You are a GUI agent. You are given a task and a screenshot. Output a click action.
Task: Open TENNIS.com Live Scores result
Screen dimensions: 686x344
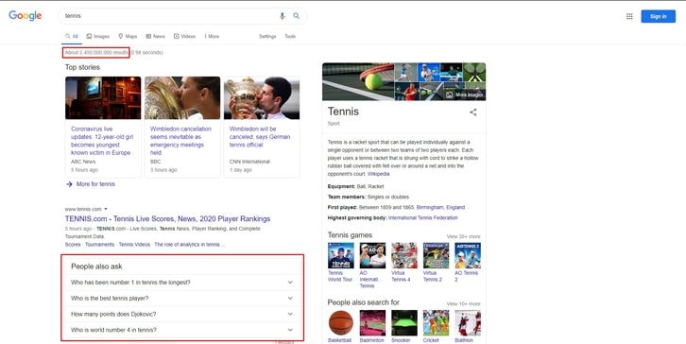click(x=167, y=219)
